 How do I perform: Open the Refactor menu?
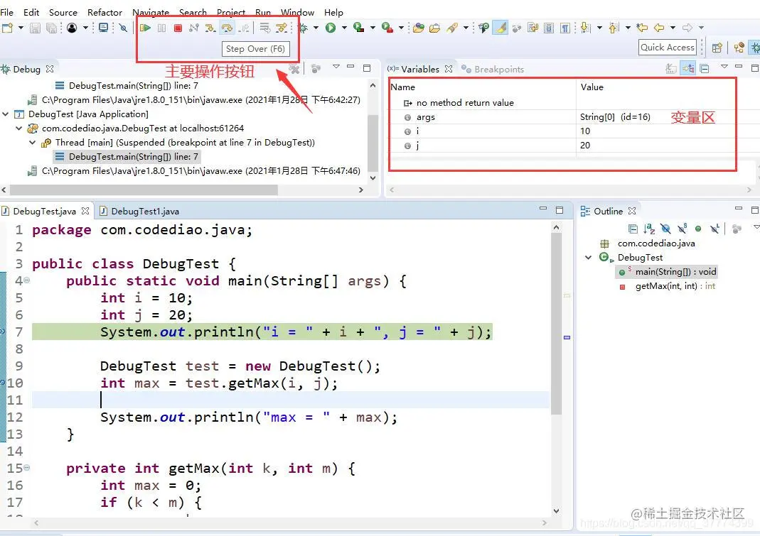(105, 12)
